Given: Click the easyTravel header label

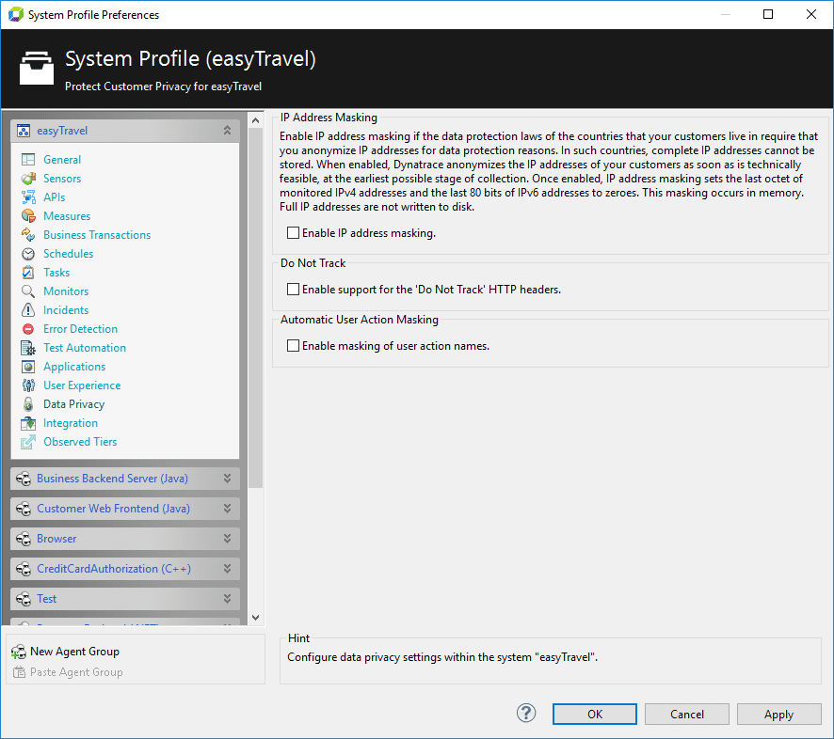Looking at the screenshot, I should (x=62, y=131).
